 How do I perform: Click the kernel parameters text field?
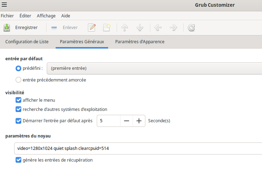[x=138, y=148]
